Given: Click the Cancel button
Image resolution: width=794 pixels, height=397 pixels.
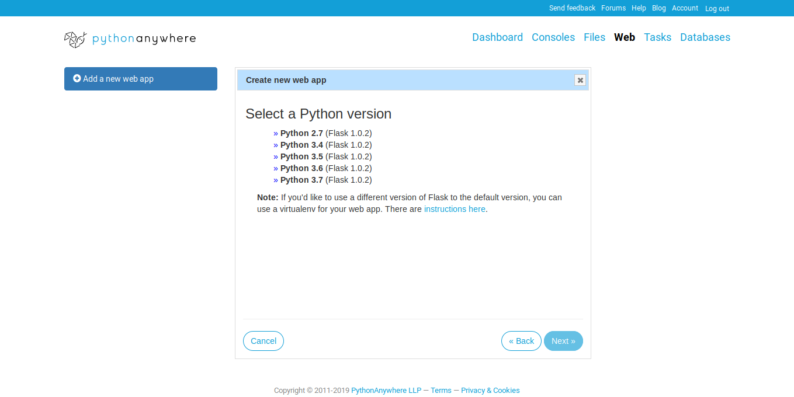Looking at the screenshot, I should click(x=263, y=341).
